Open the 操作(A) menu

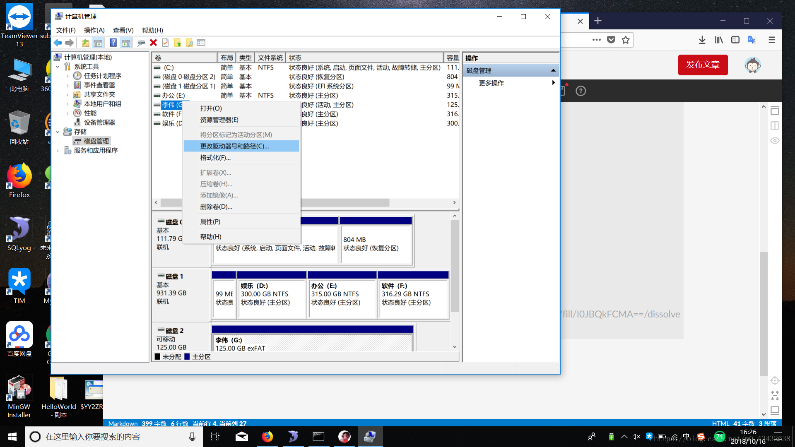coord(94,30)
